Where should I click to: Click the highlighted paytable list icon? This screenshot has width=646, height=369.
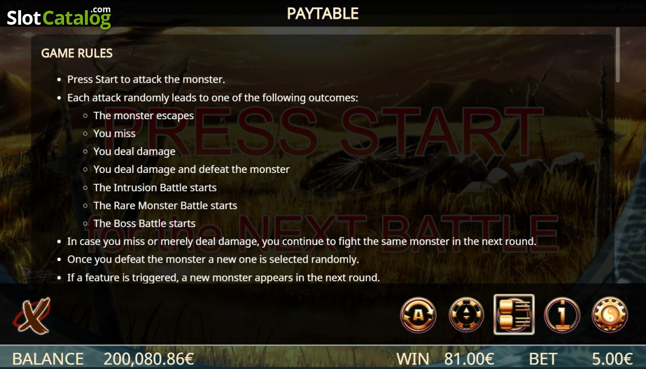pos(514,315)
